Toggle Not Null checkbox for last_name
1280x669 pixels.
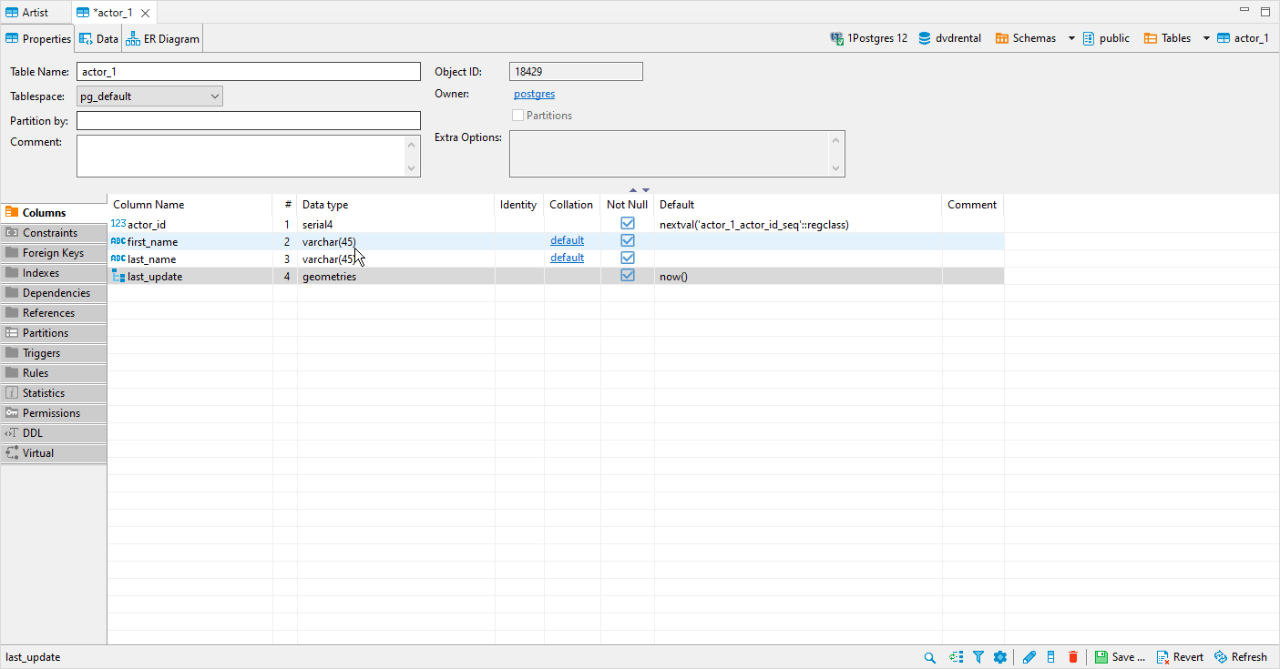[628, 258]
